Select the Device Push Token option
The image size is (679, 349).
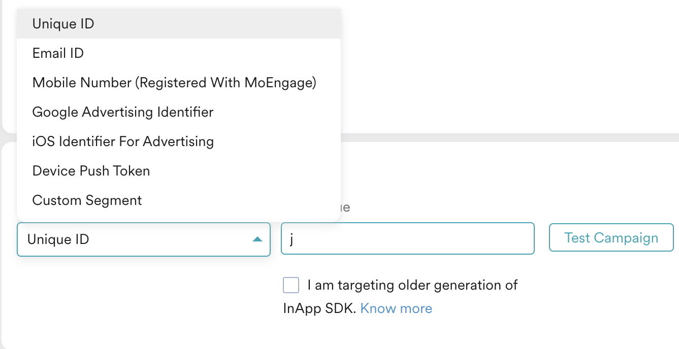click(91, 171)
